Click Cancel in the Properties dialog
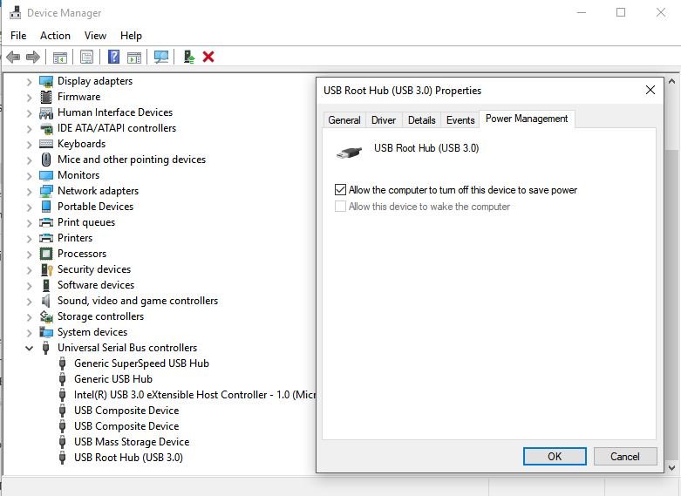 pos(625,457)
